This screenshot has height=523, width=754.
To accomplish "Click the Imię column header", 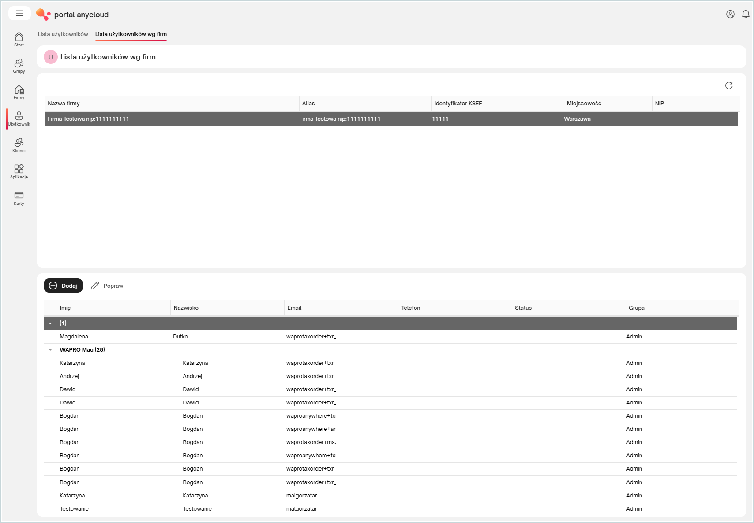I will coord(114,308).
